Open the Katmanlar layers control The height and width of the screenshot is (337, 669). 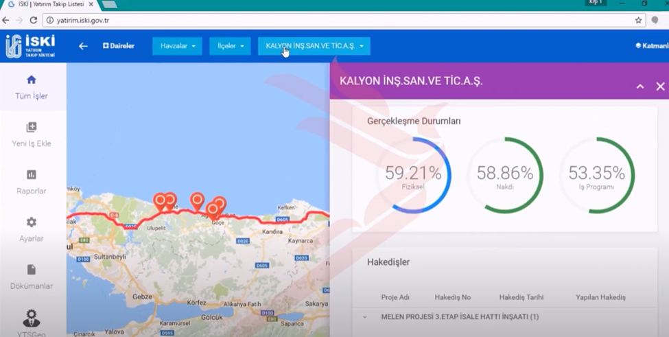(652, 46)
